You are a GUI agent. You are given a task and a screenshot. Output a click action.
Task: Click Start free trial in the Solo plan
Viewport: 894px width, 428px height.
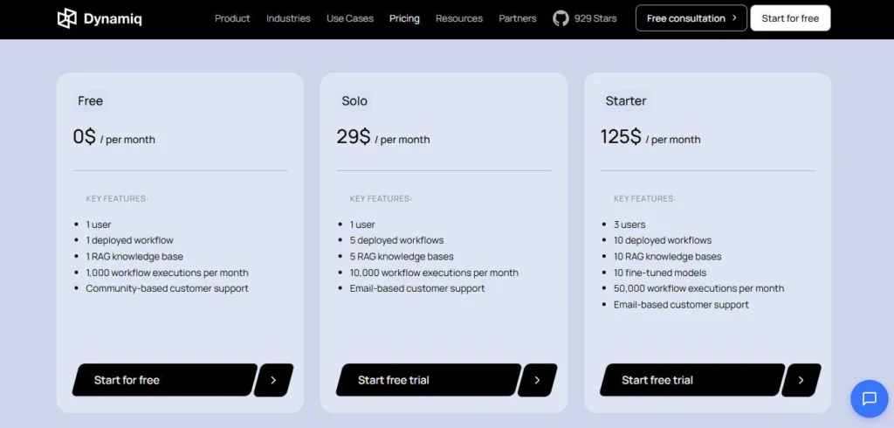pyautogui.click(x=428, y=380)
